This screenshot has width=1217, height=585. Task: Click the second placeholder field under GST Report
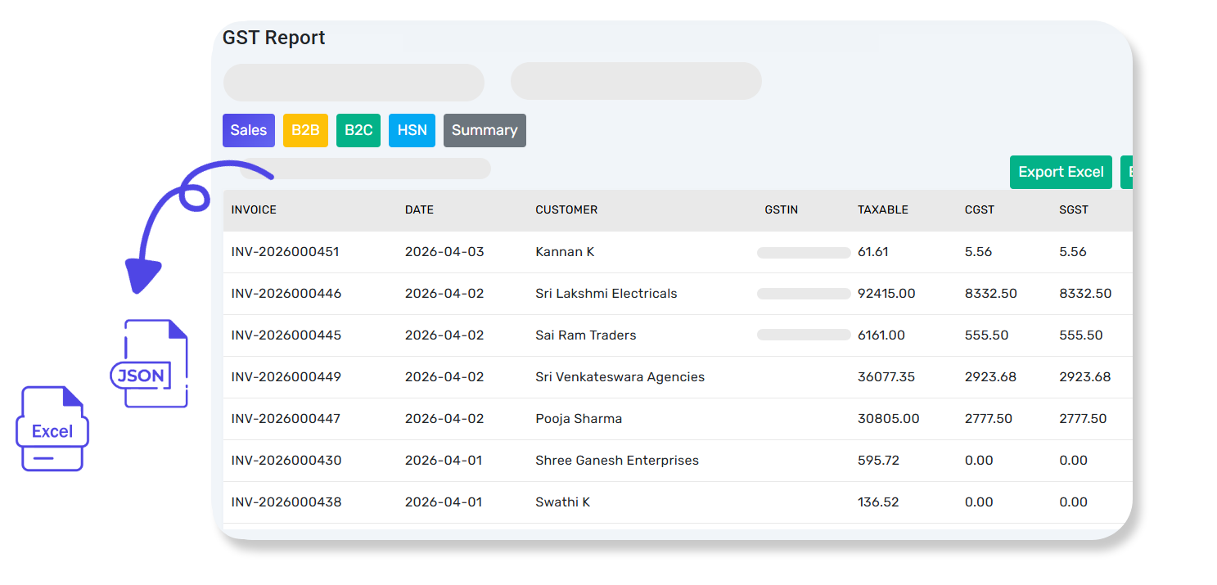[x=636, y=81]
